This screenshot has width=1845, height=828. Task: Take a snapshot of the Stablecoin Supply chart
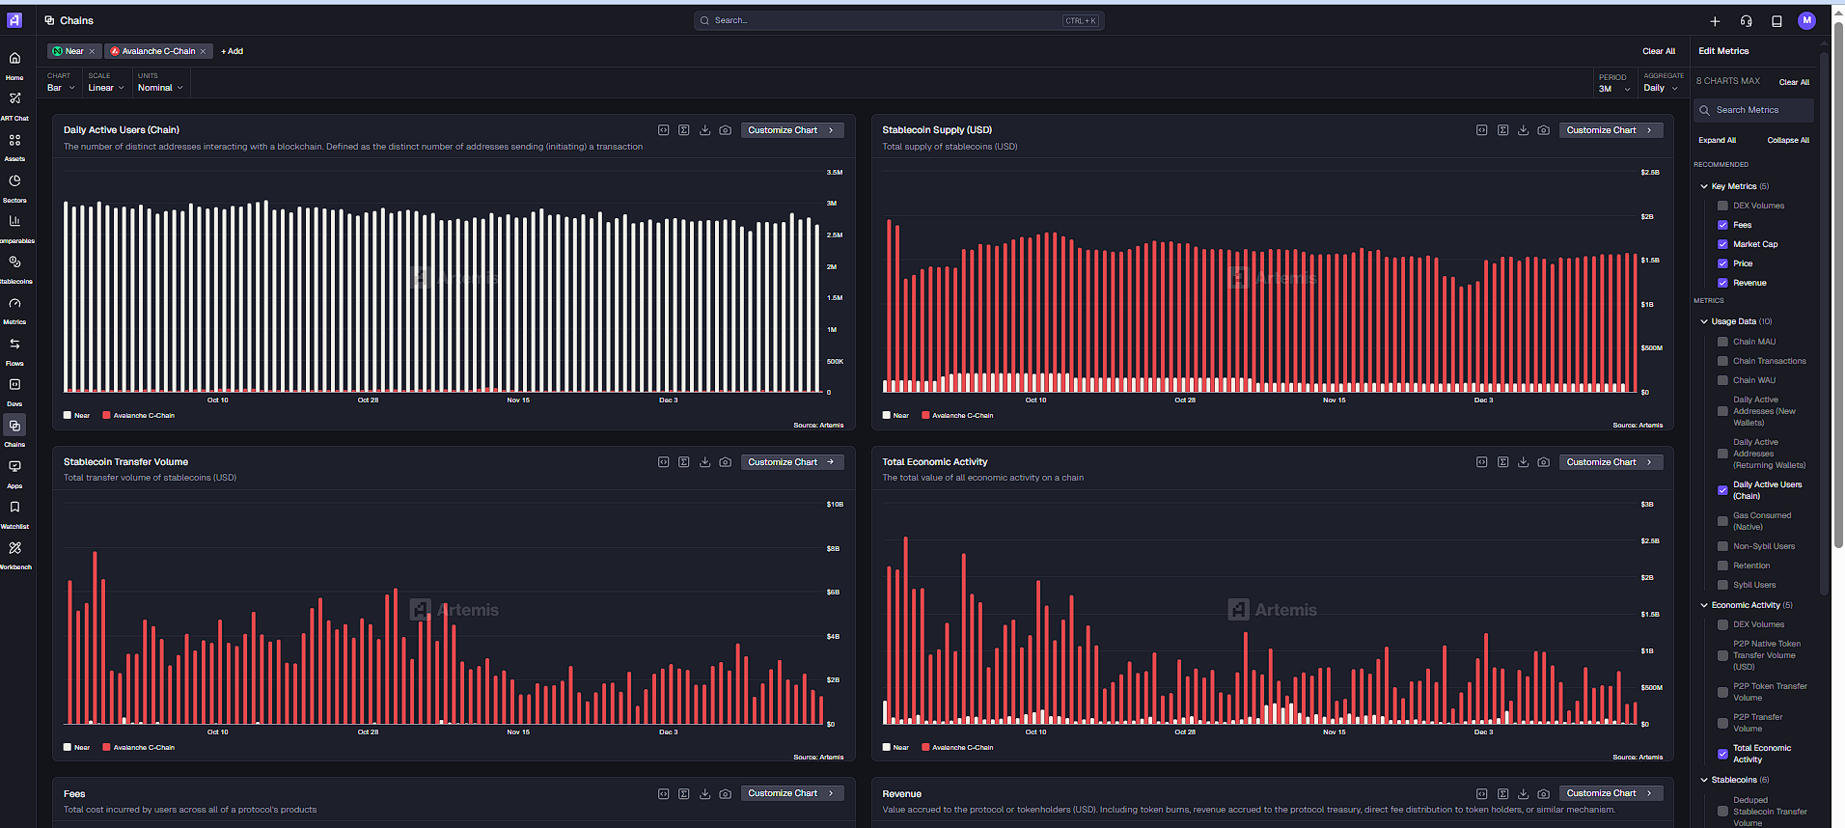(1543, 130)
